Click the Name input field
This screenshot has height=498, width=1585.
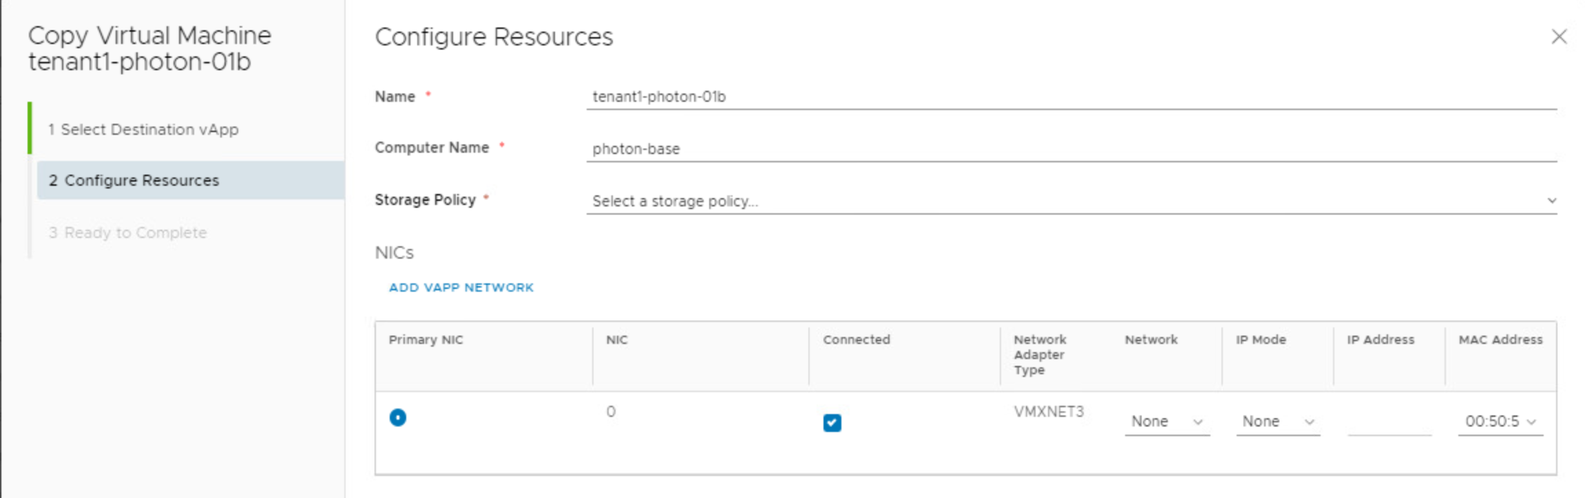1071,97
